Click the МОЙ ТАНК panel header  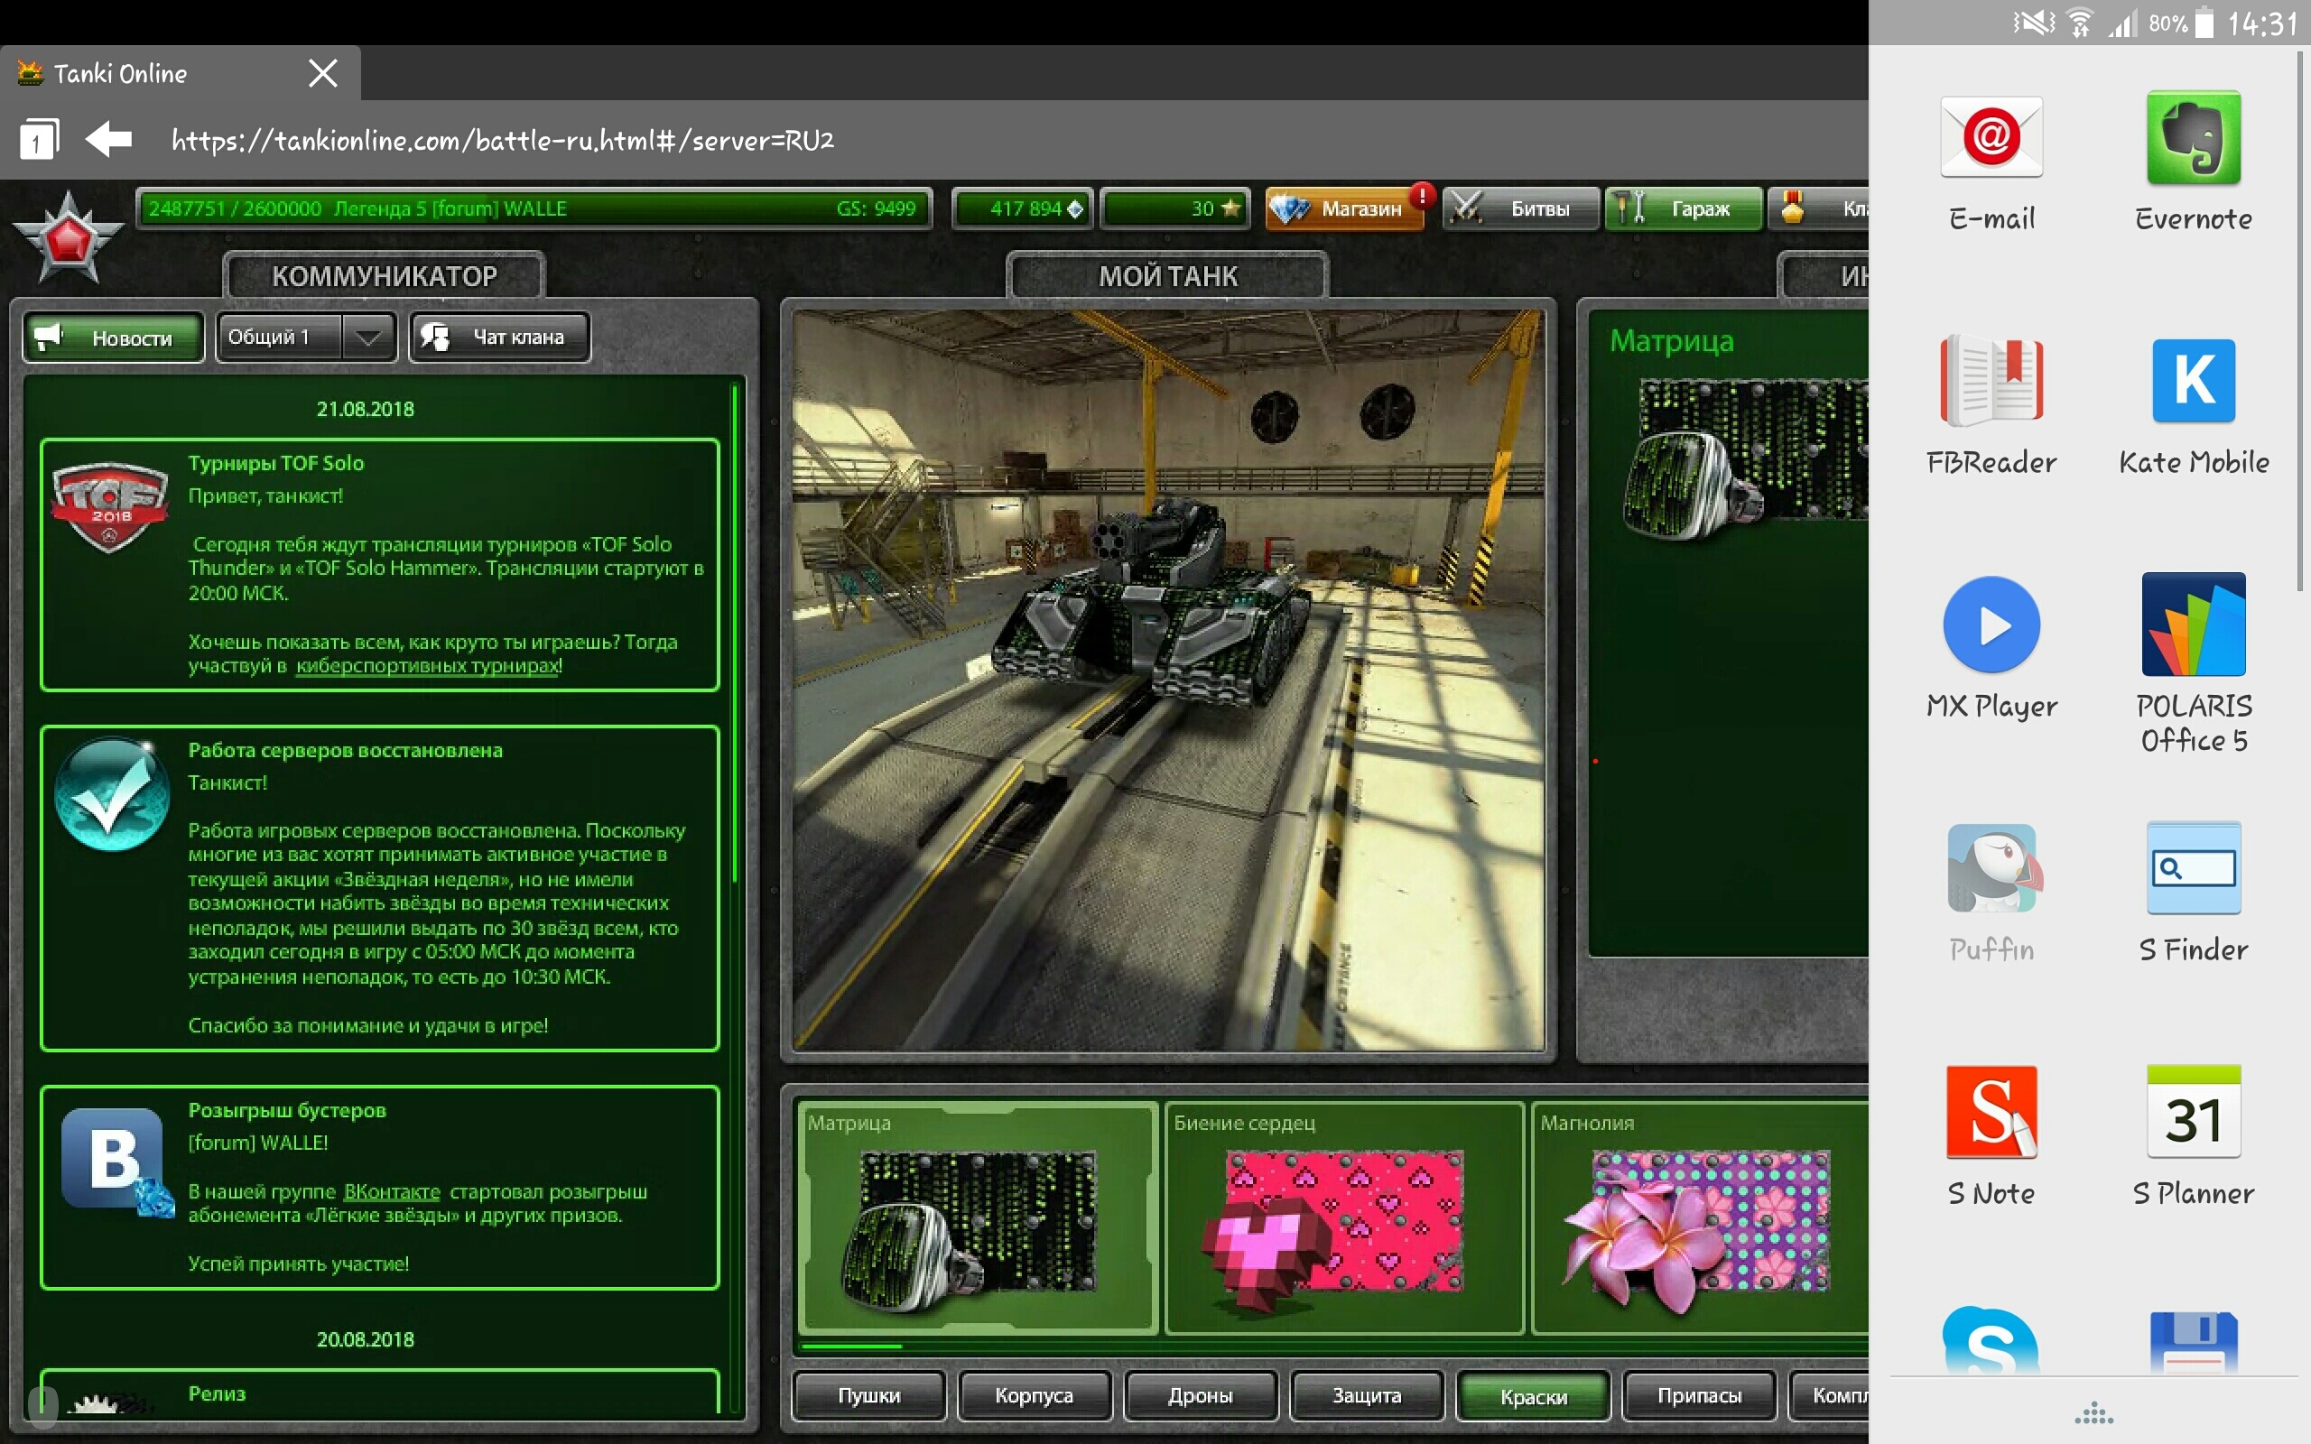click(1168, 276)
